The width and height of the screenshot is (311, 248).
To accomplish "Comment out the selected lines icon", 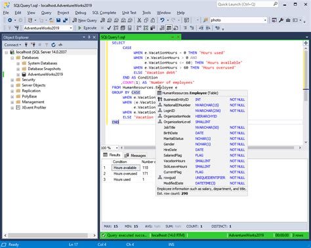I will point(185,28).
